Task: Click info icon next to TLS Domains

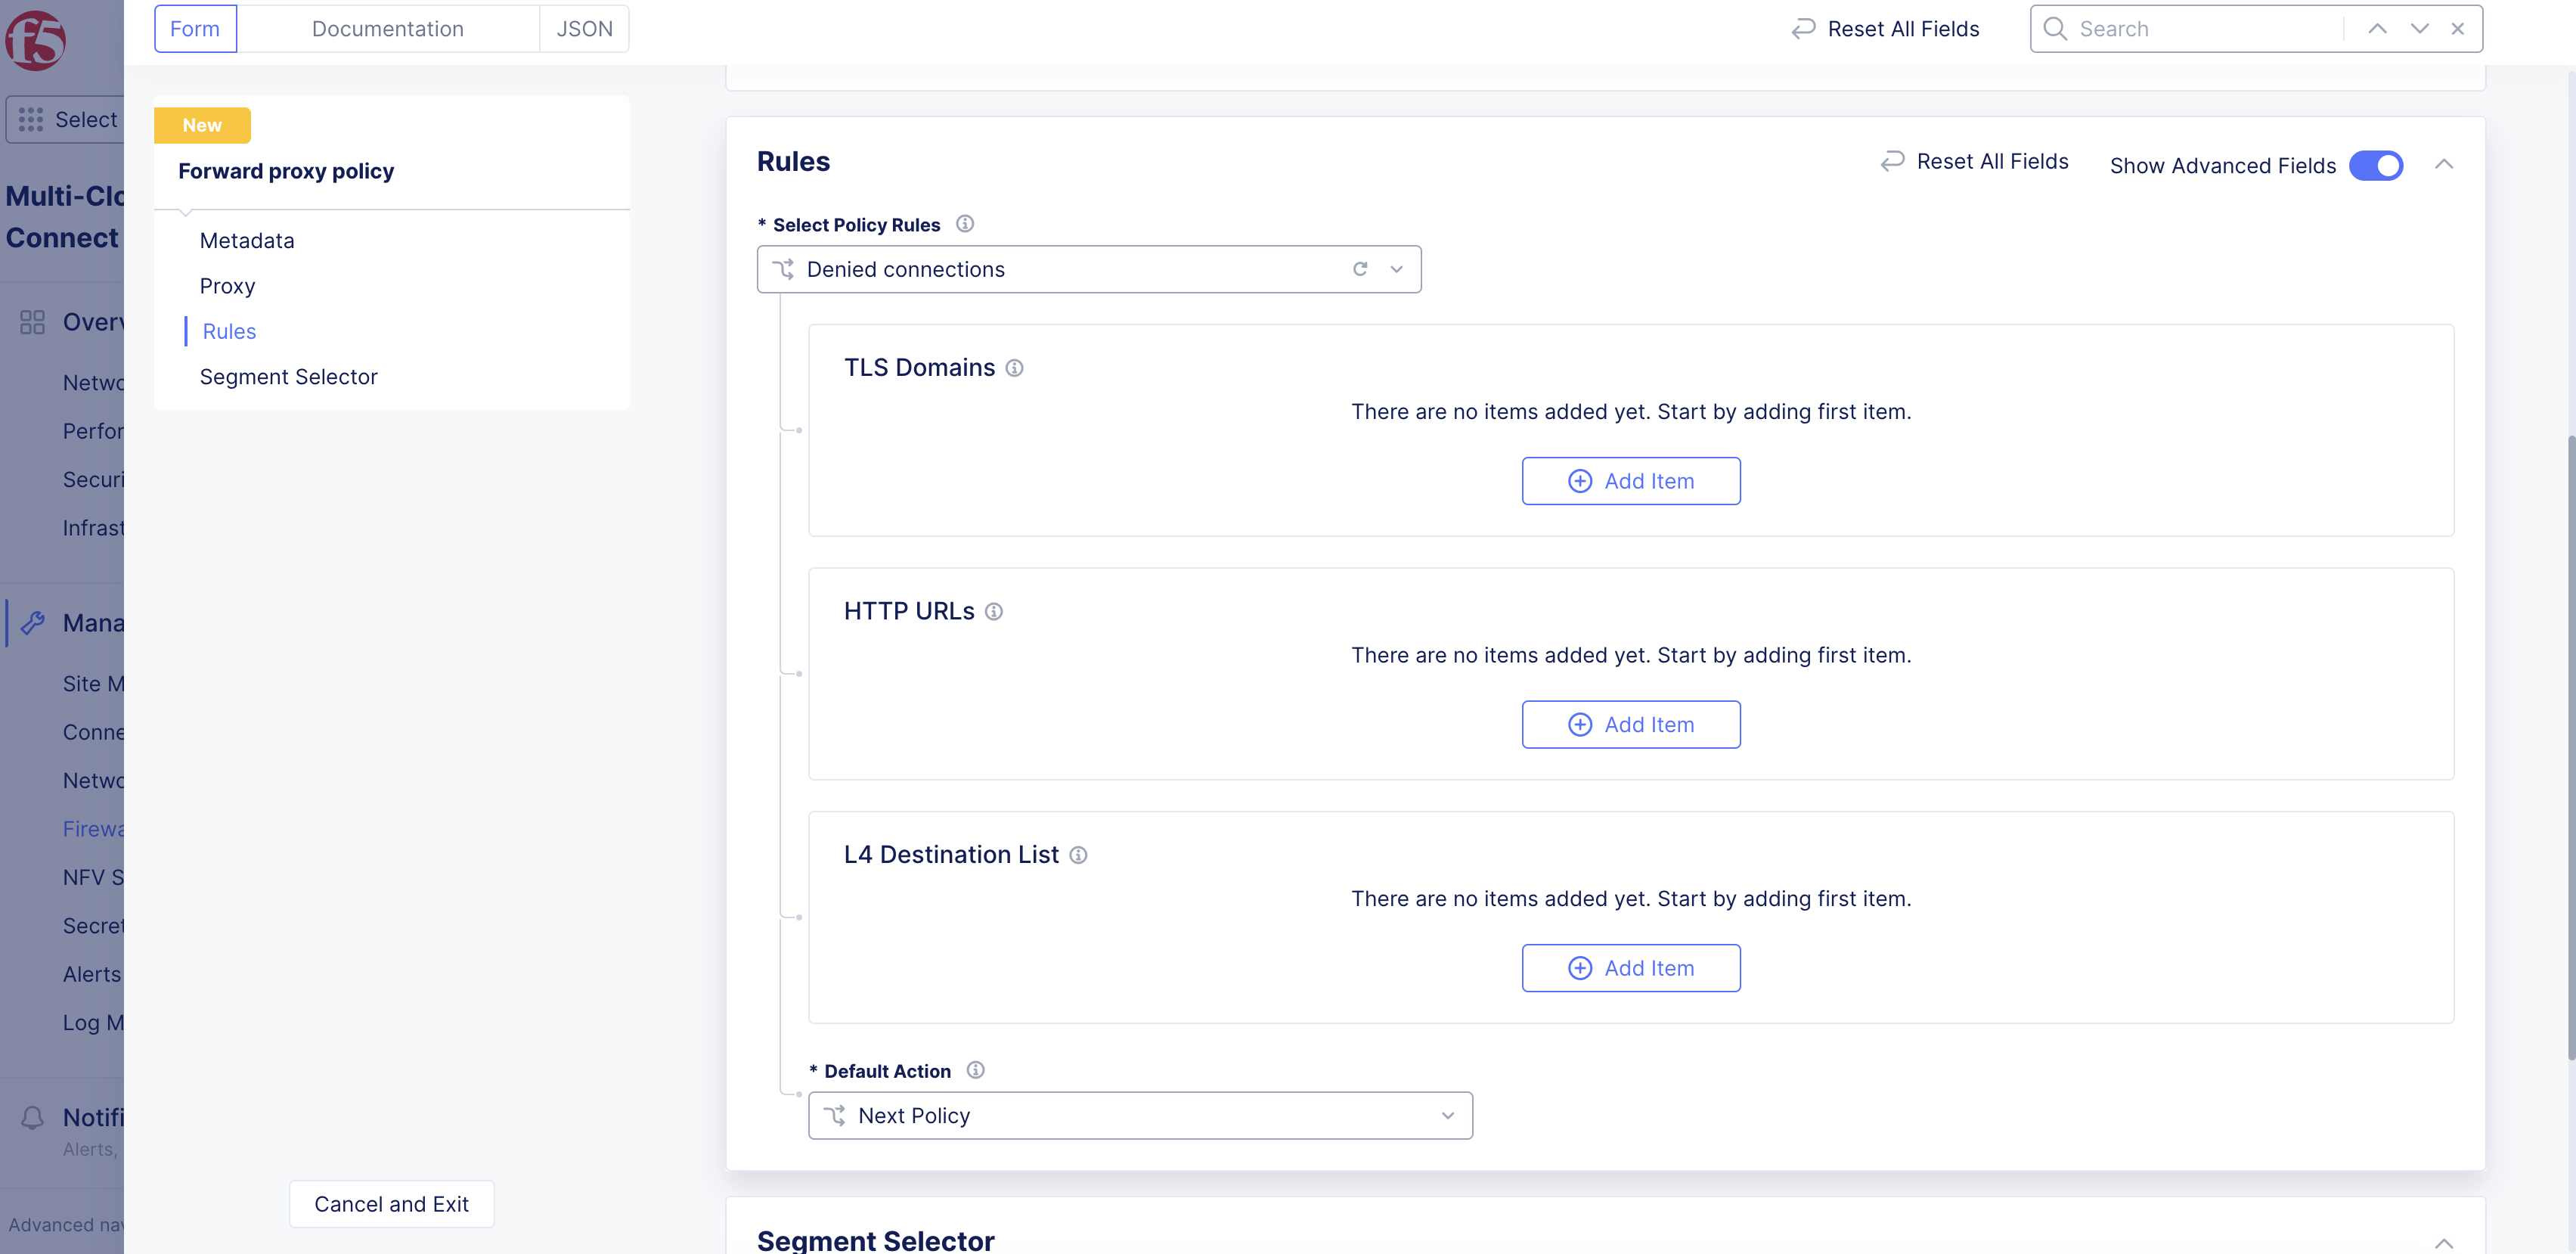Action: 1014,368
